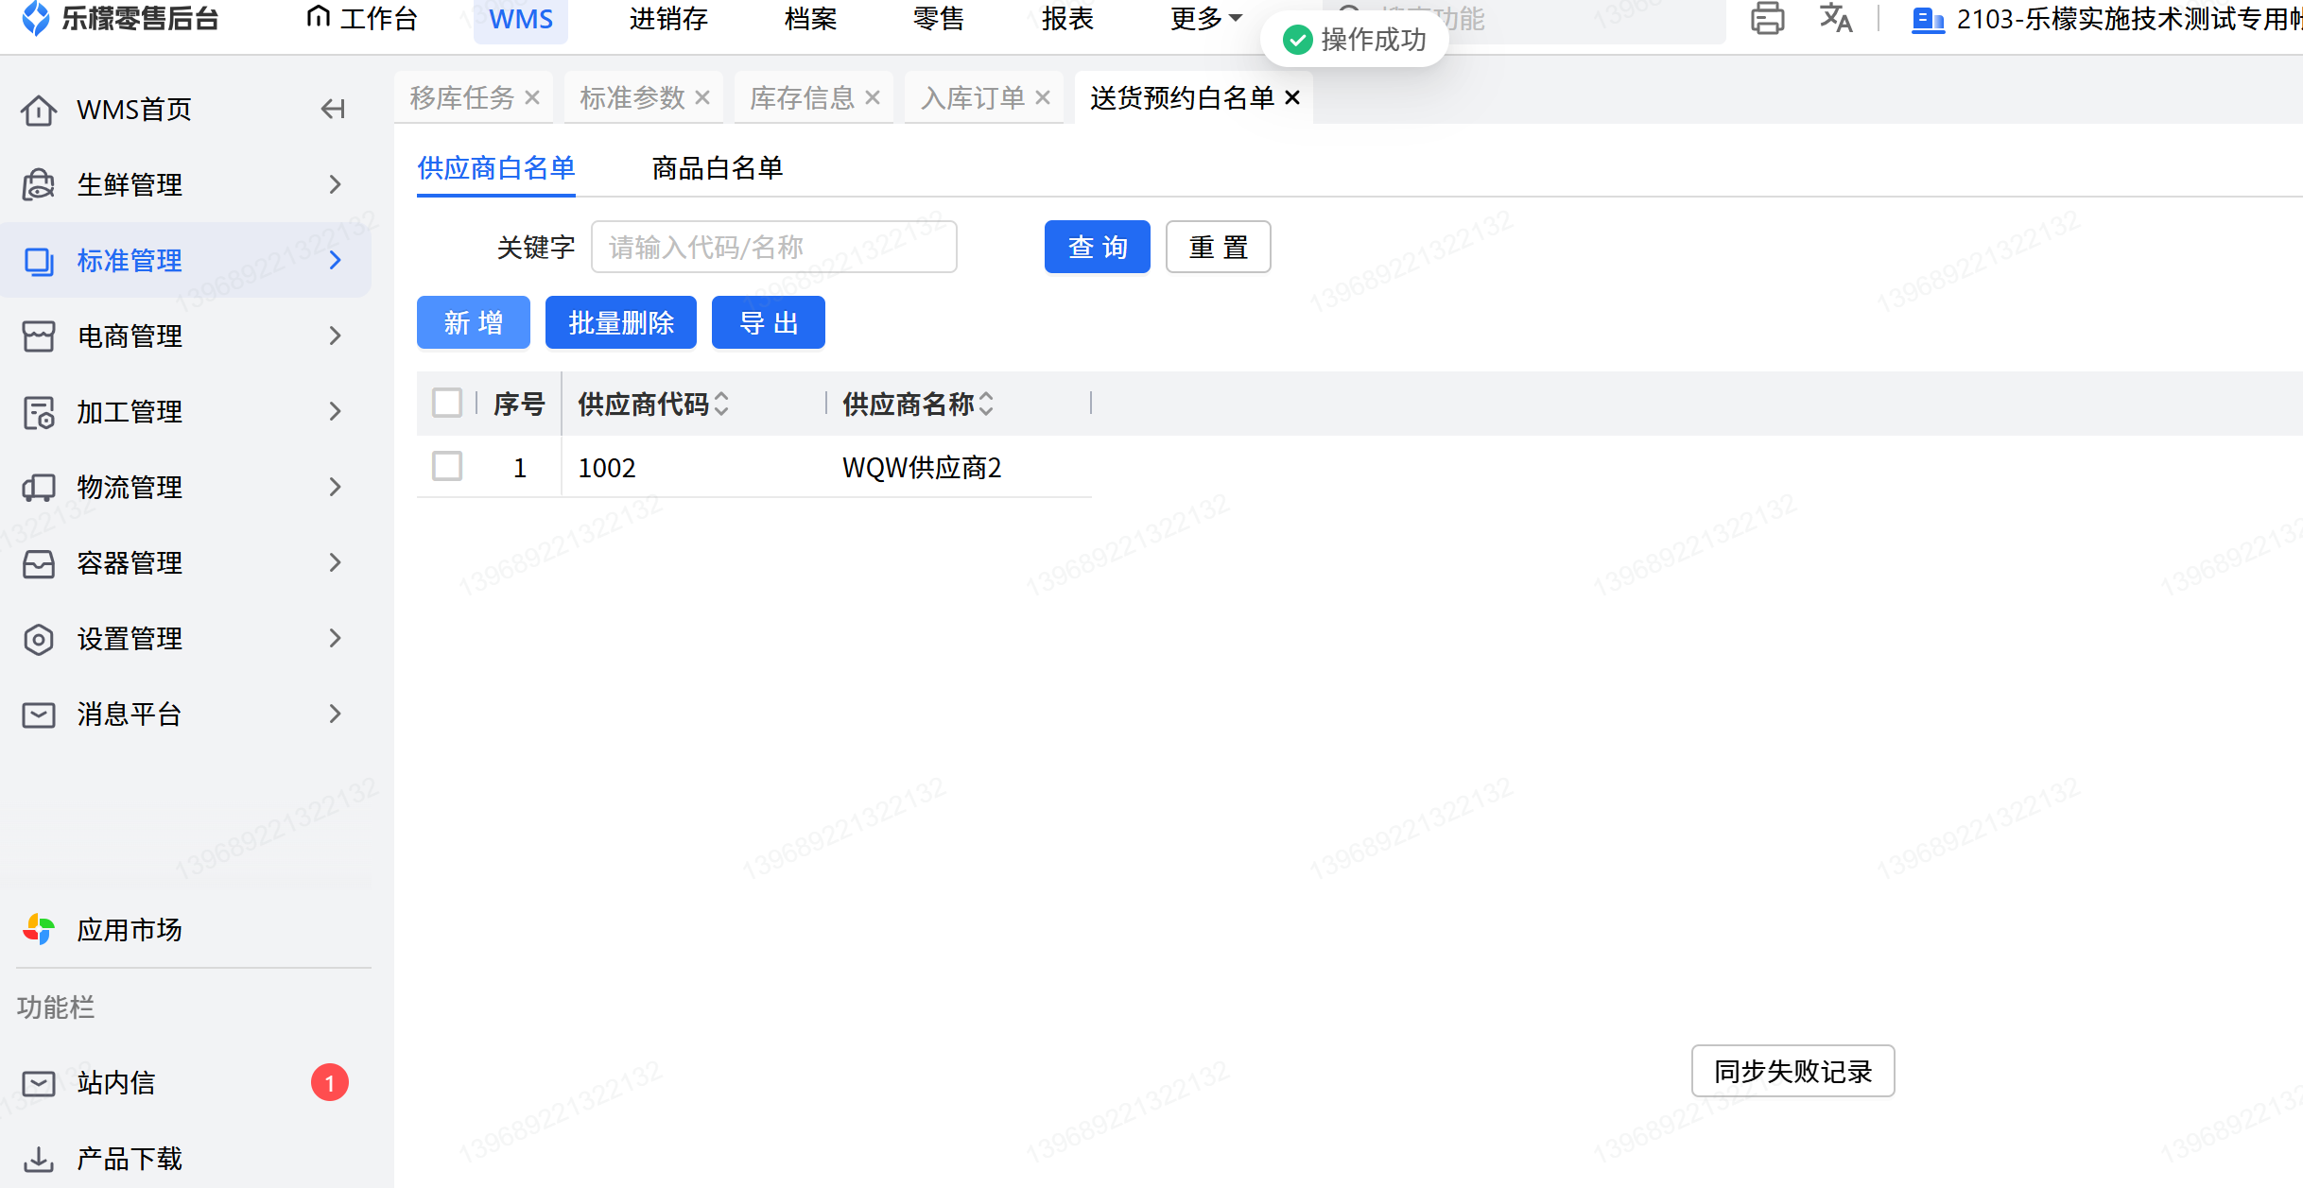Open the 进销存 top menu

click(668, 19)
